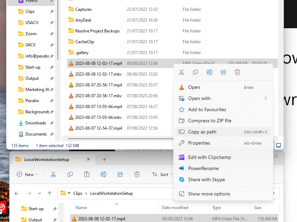Click Cut icon in context menu

[x=182, y=72]
